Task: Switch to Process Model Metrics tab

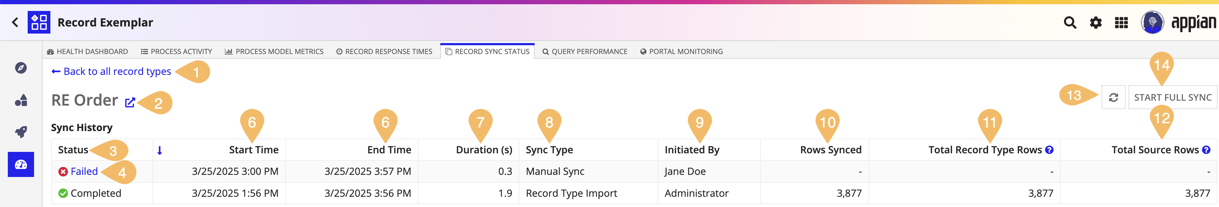Action: pyautogui.click(x=274, y=51)
